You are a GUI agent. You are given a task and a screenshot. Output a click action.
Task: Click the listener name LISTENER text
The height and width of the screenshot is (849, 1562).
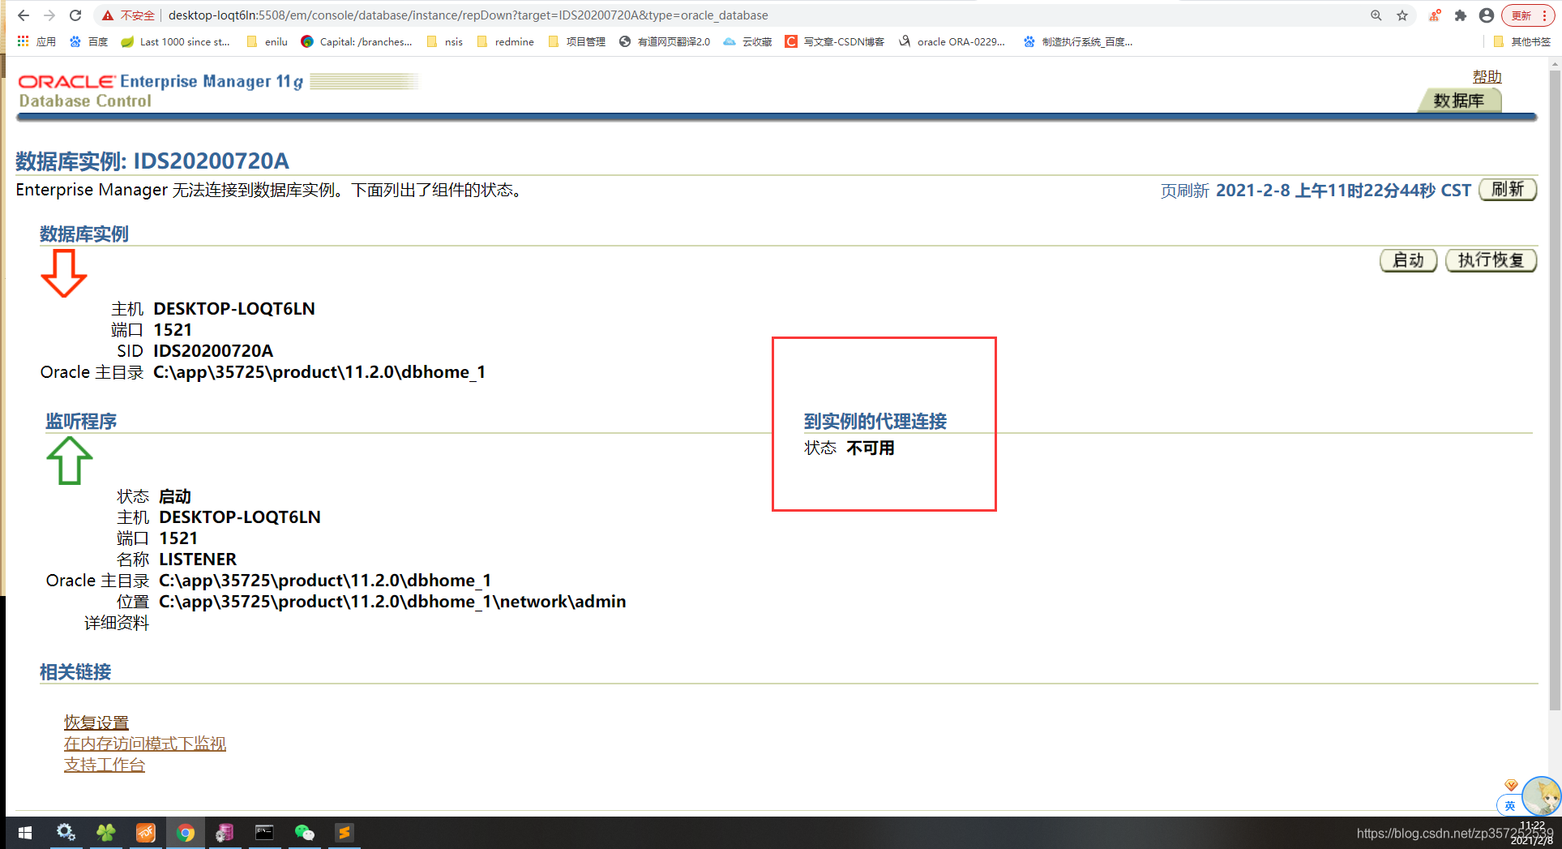[x=198, y=560]
